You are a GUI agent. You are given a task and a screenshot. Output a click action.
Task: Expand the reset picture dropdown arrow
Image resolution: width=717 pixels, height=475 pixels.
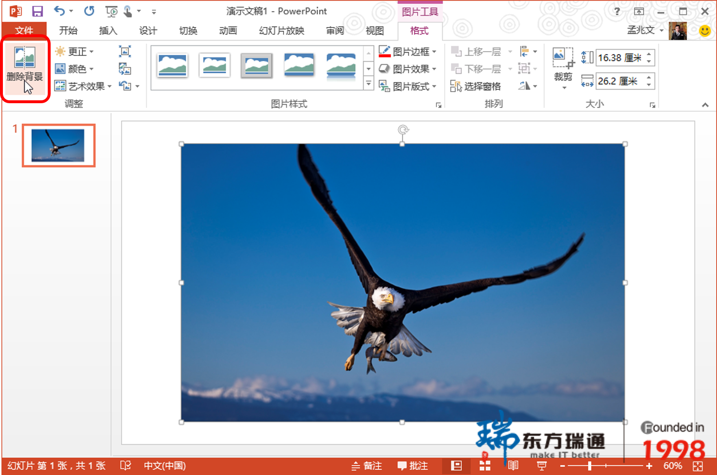coord(137,86)
